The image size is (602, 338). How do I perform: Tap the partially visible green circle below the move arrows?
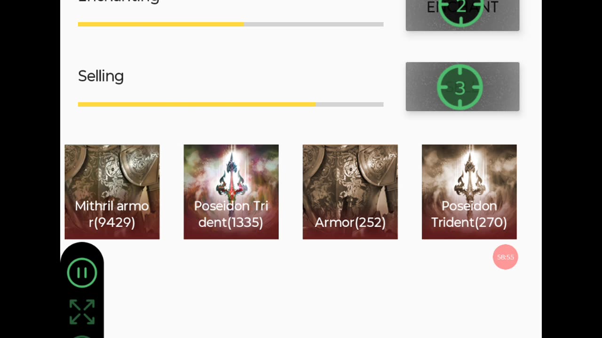82,337
